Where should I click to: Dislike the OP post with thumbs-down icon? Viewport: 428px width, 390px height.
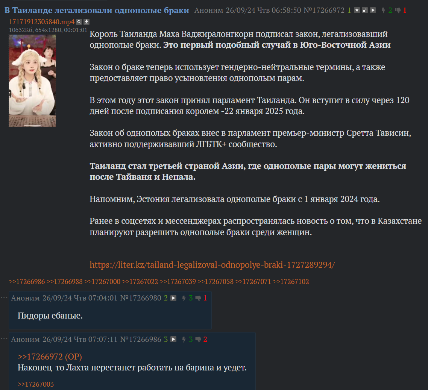[398, 11]
